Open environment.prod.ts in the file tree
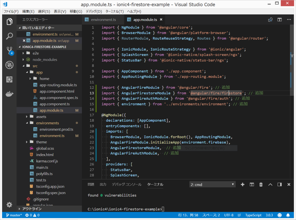The image size is (296, 220). (56, 130)
